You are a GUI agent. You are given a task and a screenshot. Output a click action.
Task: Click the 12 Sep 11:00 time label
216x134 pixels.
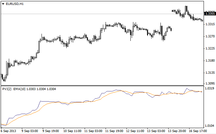[x=135, y=131]
